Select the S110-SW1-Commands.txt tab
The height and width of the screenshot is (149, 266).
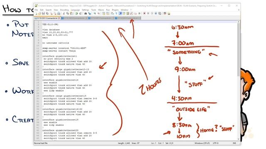[x=47, y=18]
